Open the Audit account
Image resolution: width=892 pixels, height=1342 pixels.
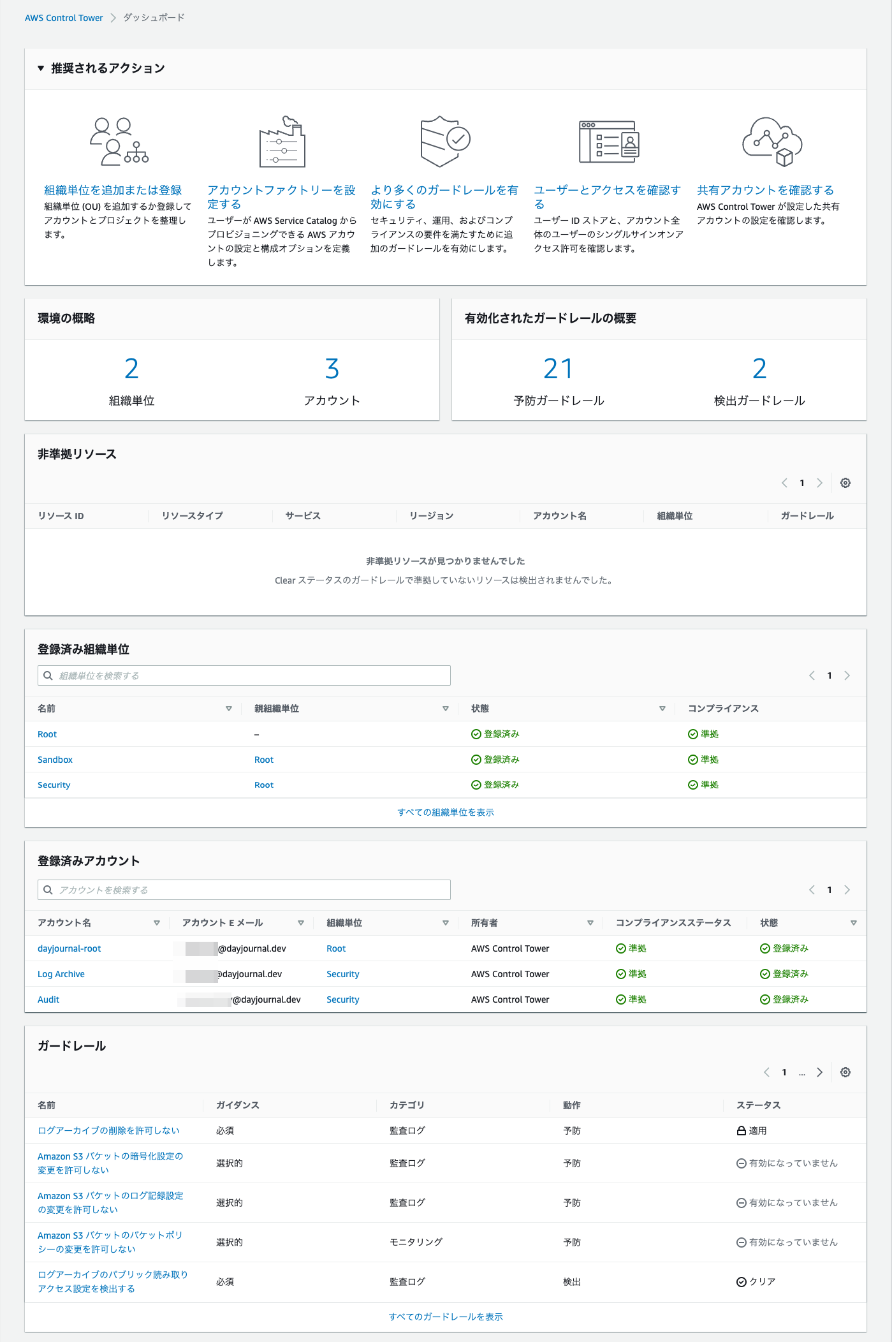(48, 999)
